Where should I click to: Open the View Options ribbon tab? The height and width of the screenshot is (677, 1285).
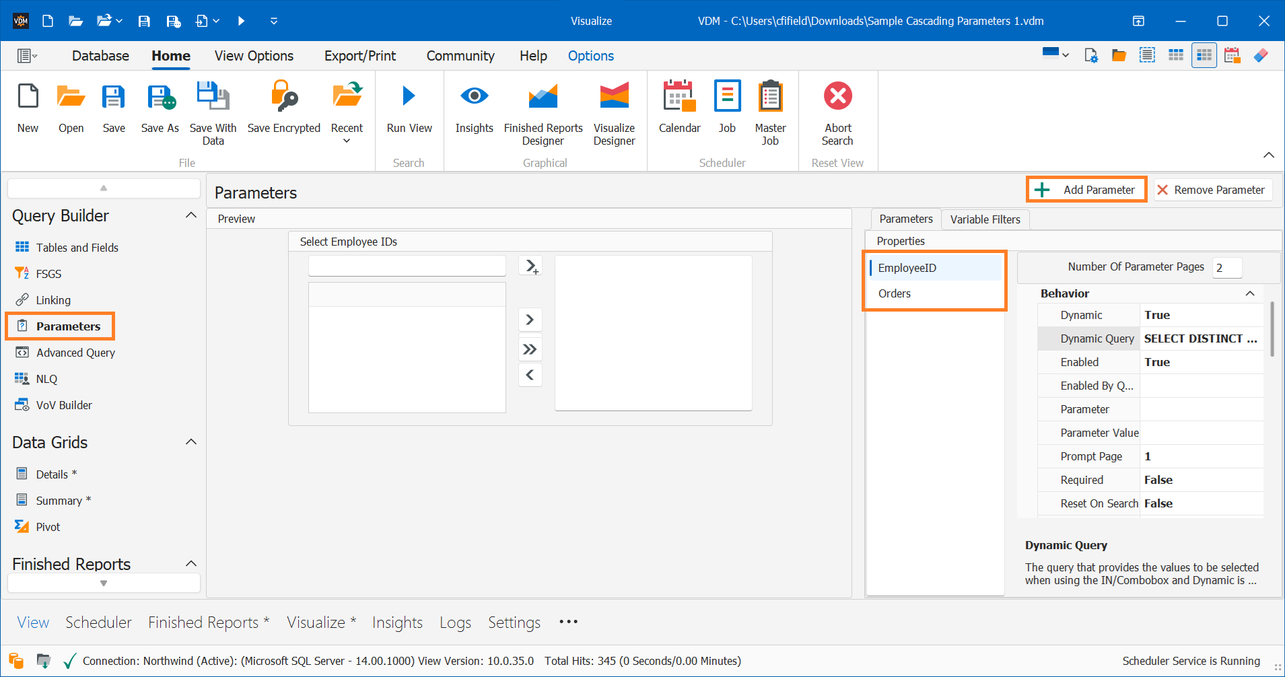point(254,56)
